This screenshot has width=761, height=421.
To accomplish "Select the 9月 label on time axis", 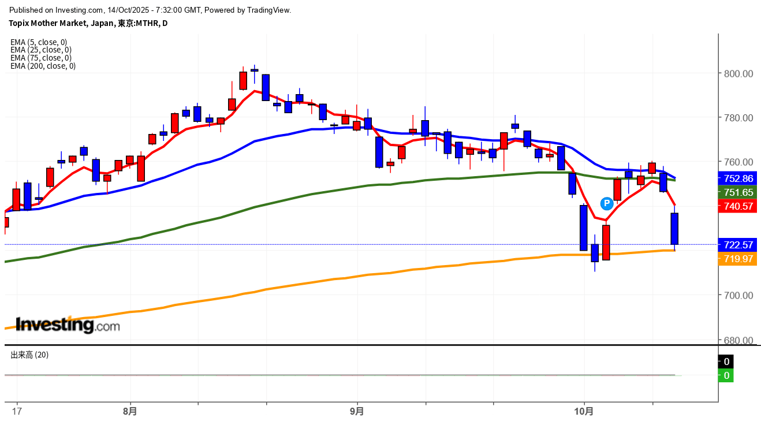I will point(357,412).
